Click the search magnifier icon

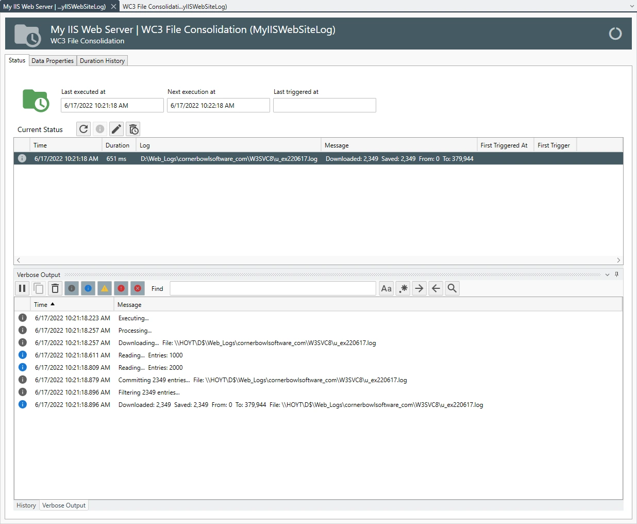point(452,288)
